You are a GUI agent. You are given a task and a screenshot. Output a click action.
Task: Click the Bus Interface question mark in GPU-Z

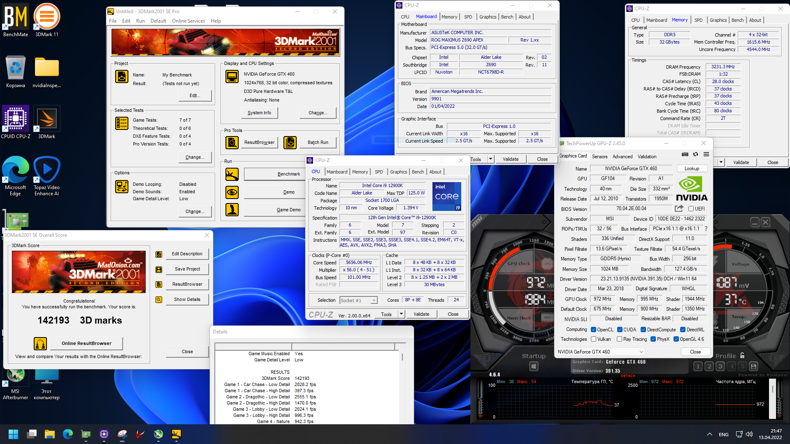[706, 229]
